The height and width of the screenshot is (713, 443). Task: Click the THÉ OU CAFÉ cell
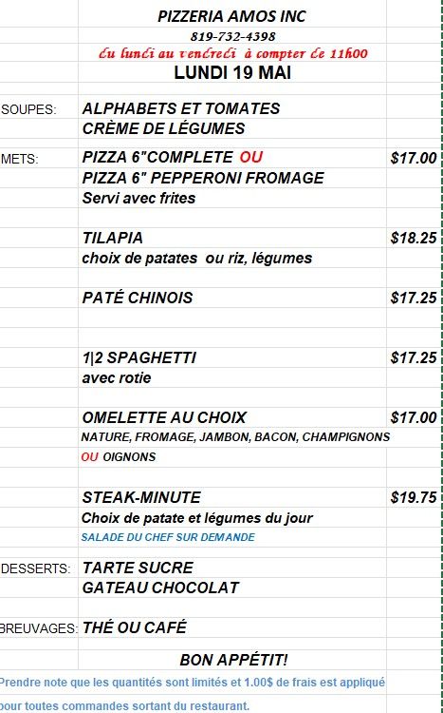click(232, 627)
